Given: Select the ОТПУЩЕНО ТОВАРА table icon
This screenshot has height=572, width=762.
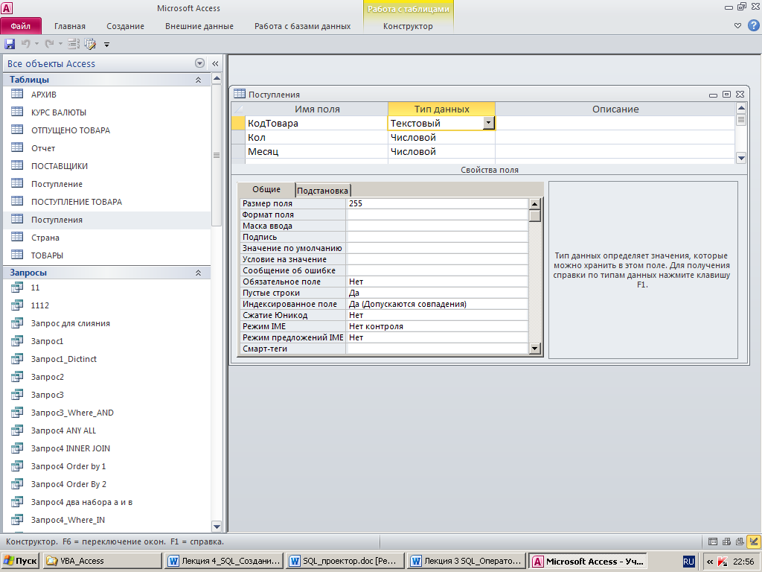Looking at the screenshot, I should [x=17, y=130].
